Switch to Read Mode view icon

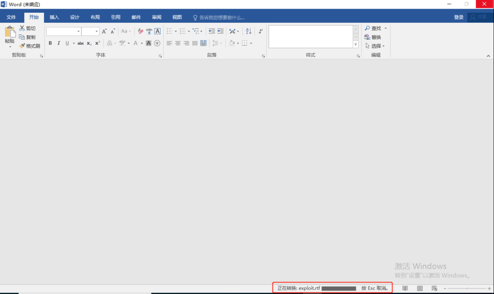[405, 289]
